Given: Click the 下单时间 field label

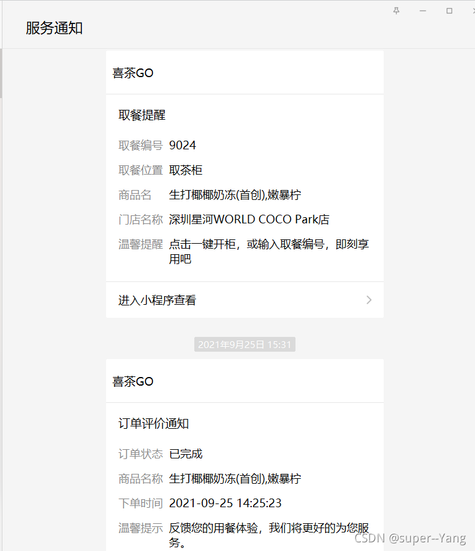Looking at the screenshot, I should 141,503.
